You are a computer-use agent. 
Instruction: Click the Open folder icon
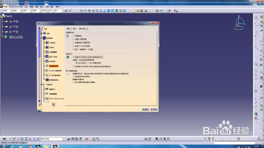(x=138, y=11)
